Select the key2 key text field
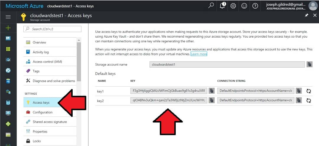 pos(169,100)
